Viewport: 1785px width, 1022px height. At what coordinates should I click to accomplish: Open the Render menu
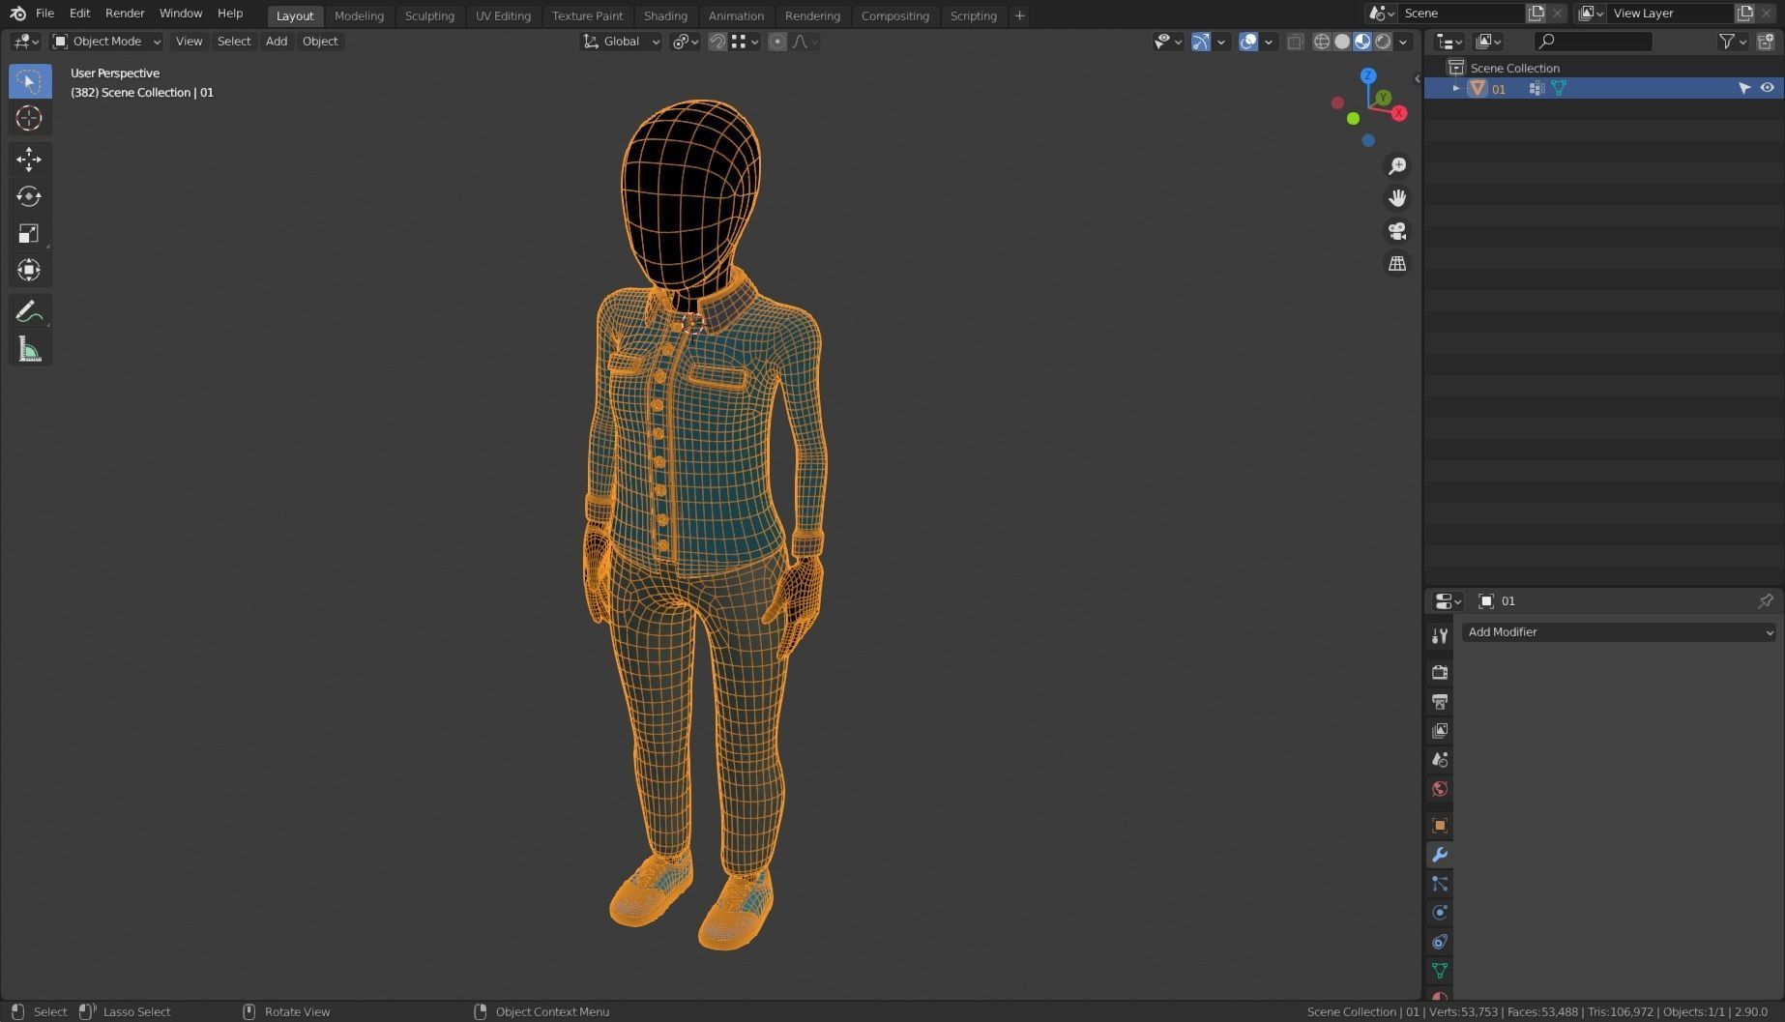tap(125, 14)
